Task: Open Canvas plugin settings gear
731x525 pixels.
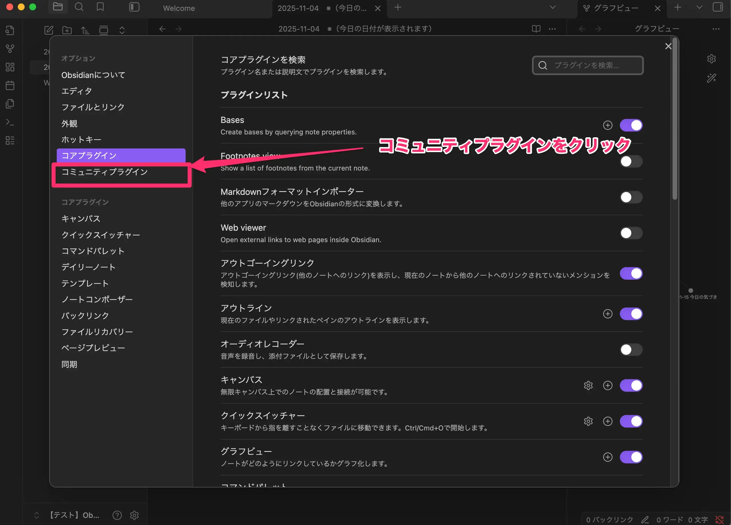Action: click(x=588, y=385)
